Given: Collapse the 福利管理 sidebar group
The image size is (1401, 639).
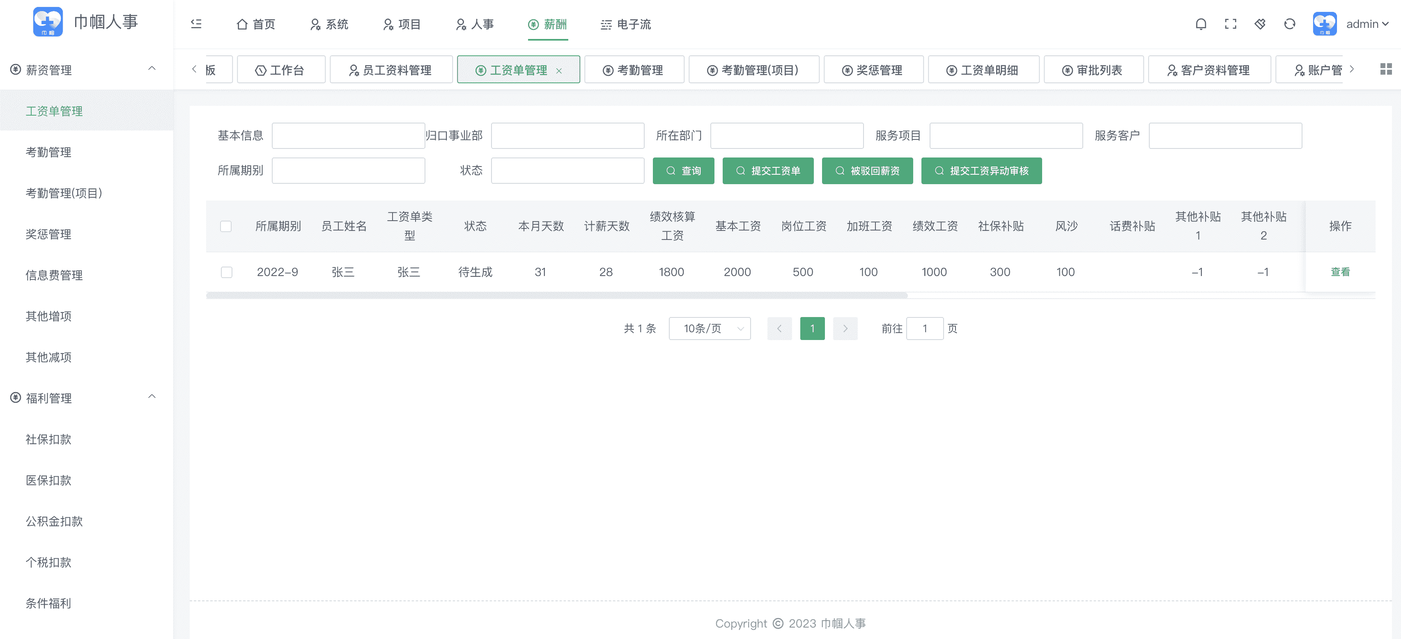Looking at the screenshot, I should tap(152, 397).
